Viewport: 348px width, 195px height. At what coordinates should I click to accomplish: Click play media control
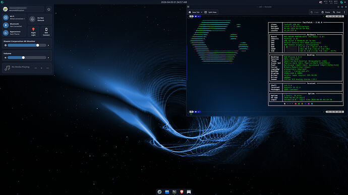pyautogui.click(x=41, y=68)
